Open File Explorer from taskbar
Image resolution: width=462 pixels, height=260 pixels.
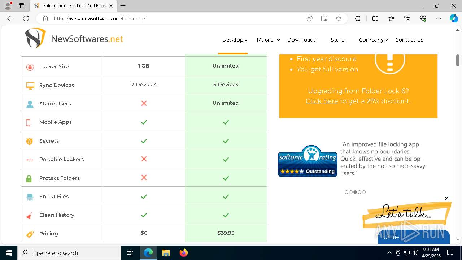click(x=166, y=253)
